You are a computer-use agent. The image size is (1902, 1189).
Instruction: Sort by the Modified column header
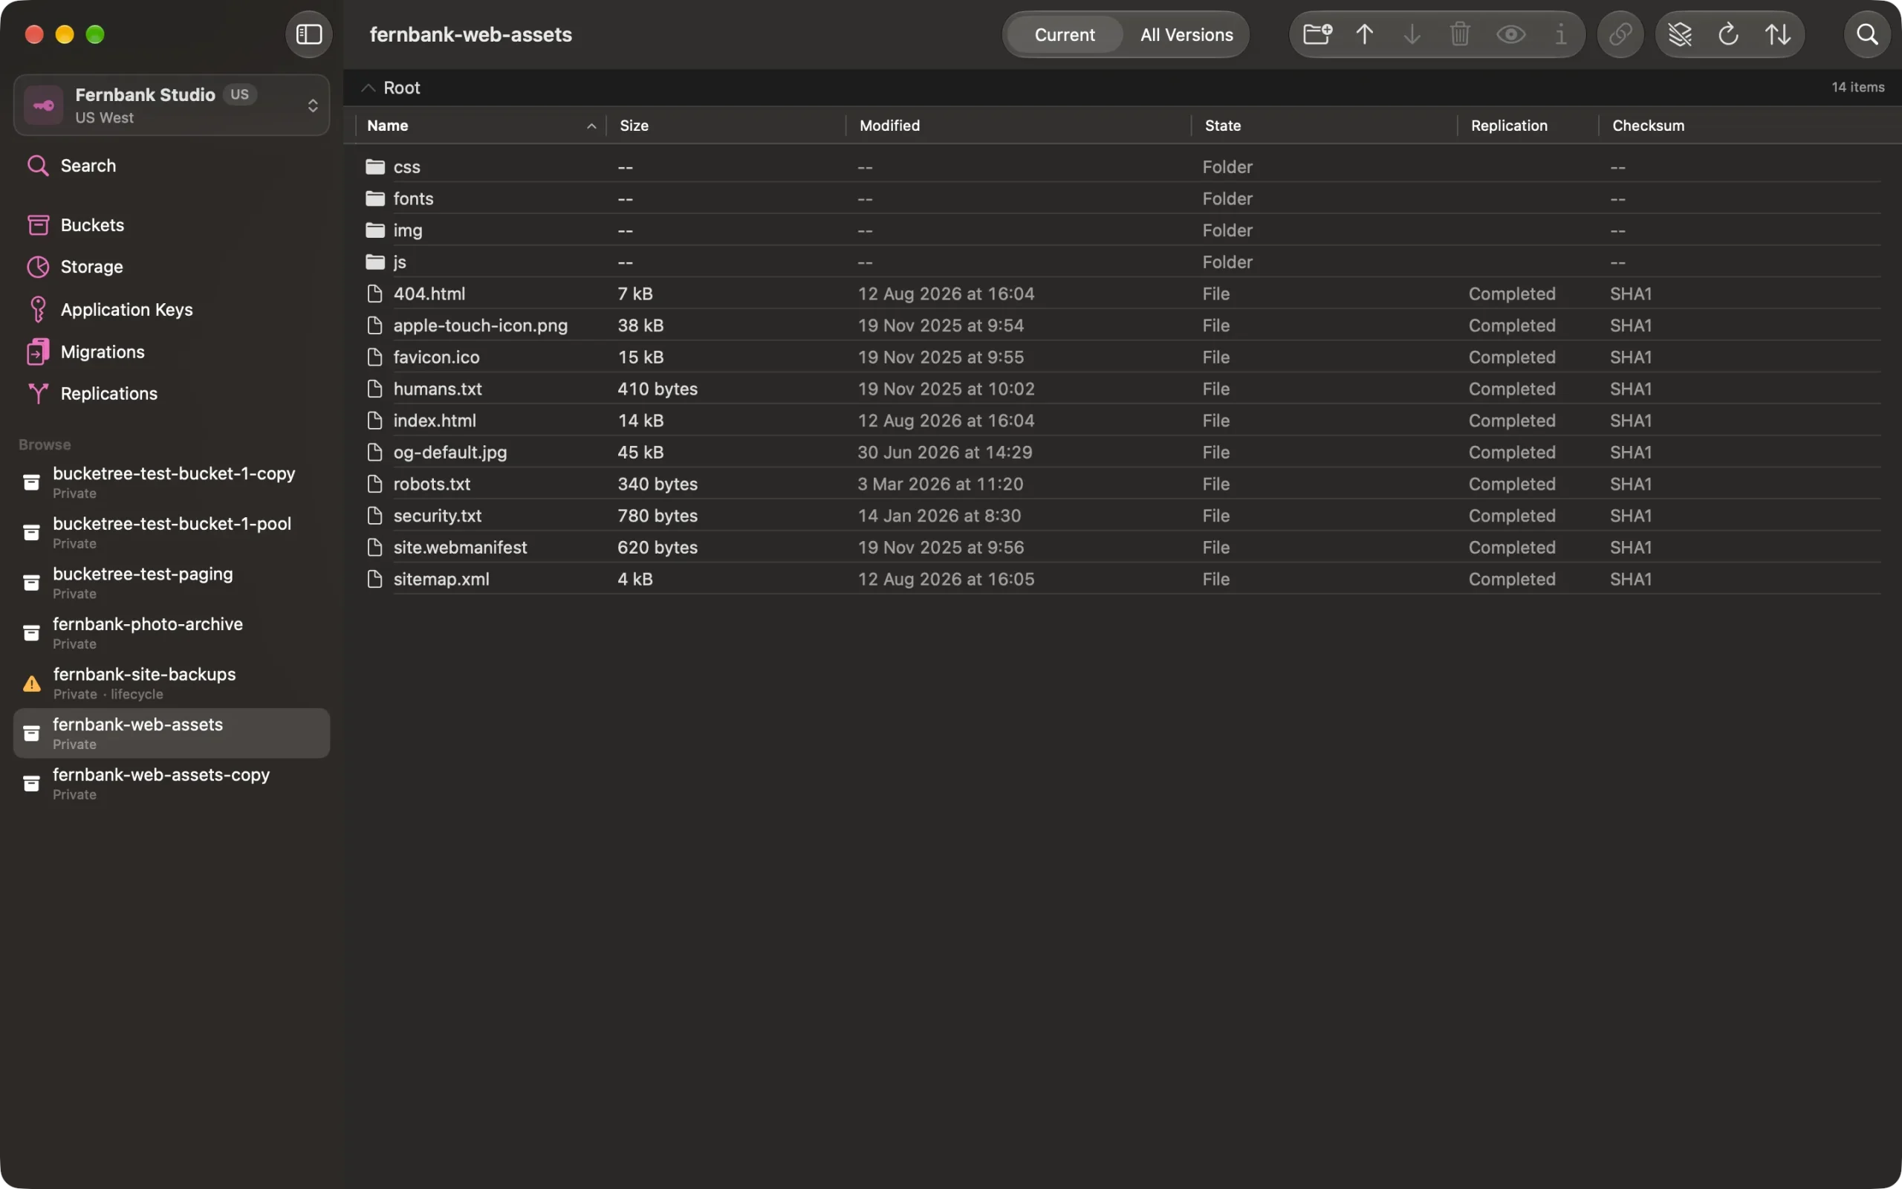tap(1018, 126)
